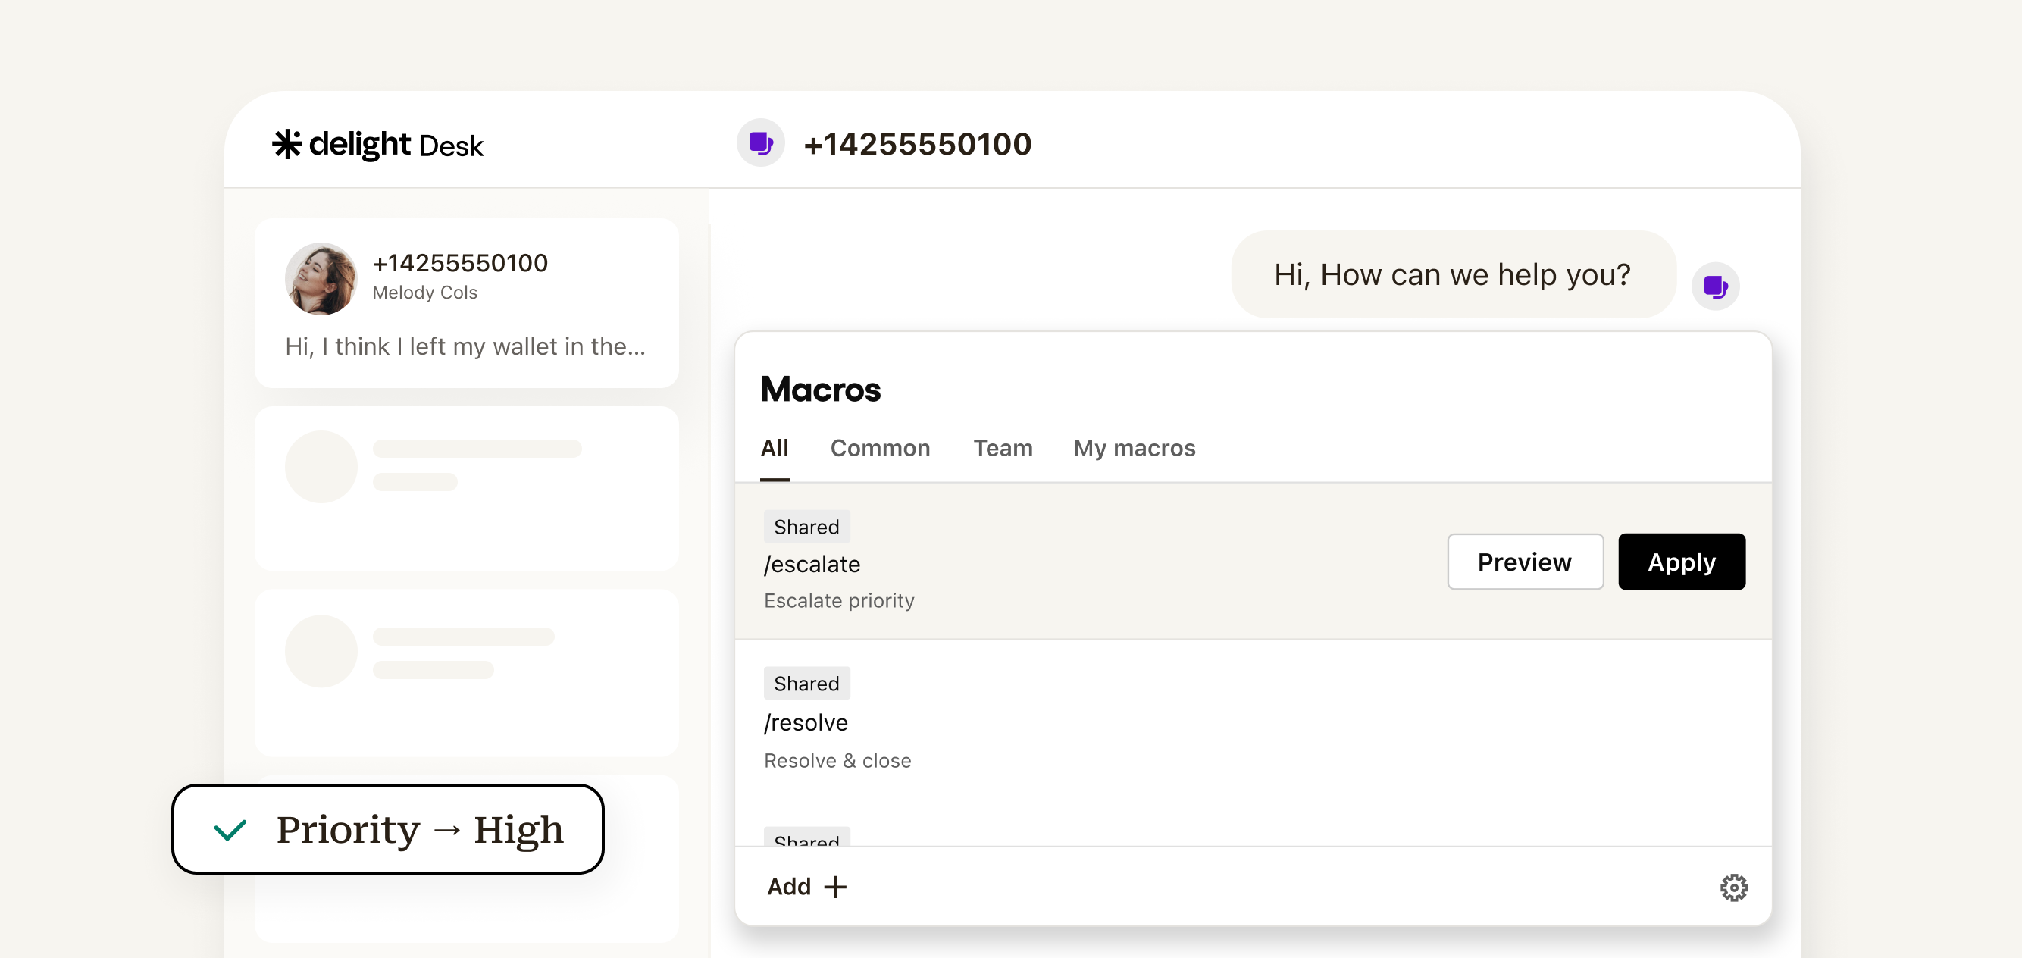This screenshot has width=2022, height=958.
Task: Click the Macros panel heading
Action: click(x=820, y=390)
